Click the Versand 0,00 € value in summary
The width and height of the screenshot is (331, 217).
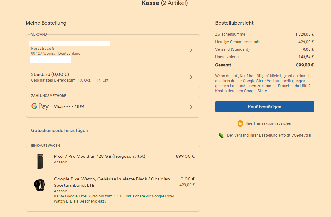click(308, 49)
